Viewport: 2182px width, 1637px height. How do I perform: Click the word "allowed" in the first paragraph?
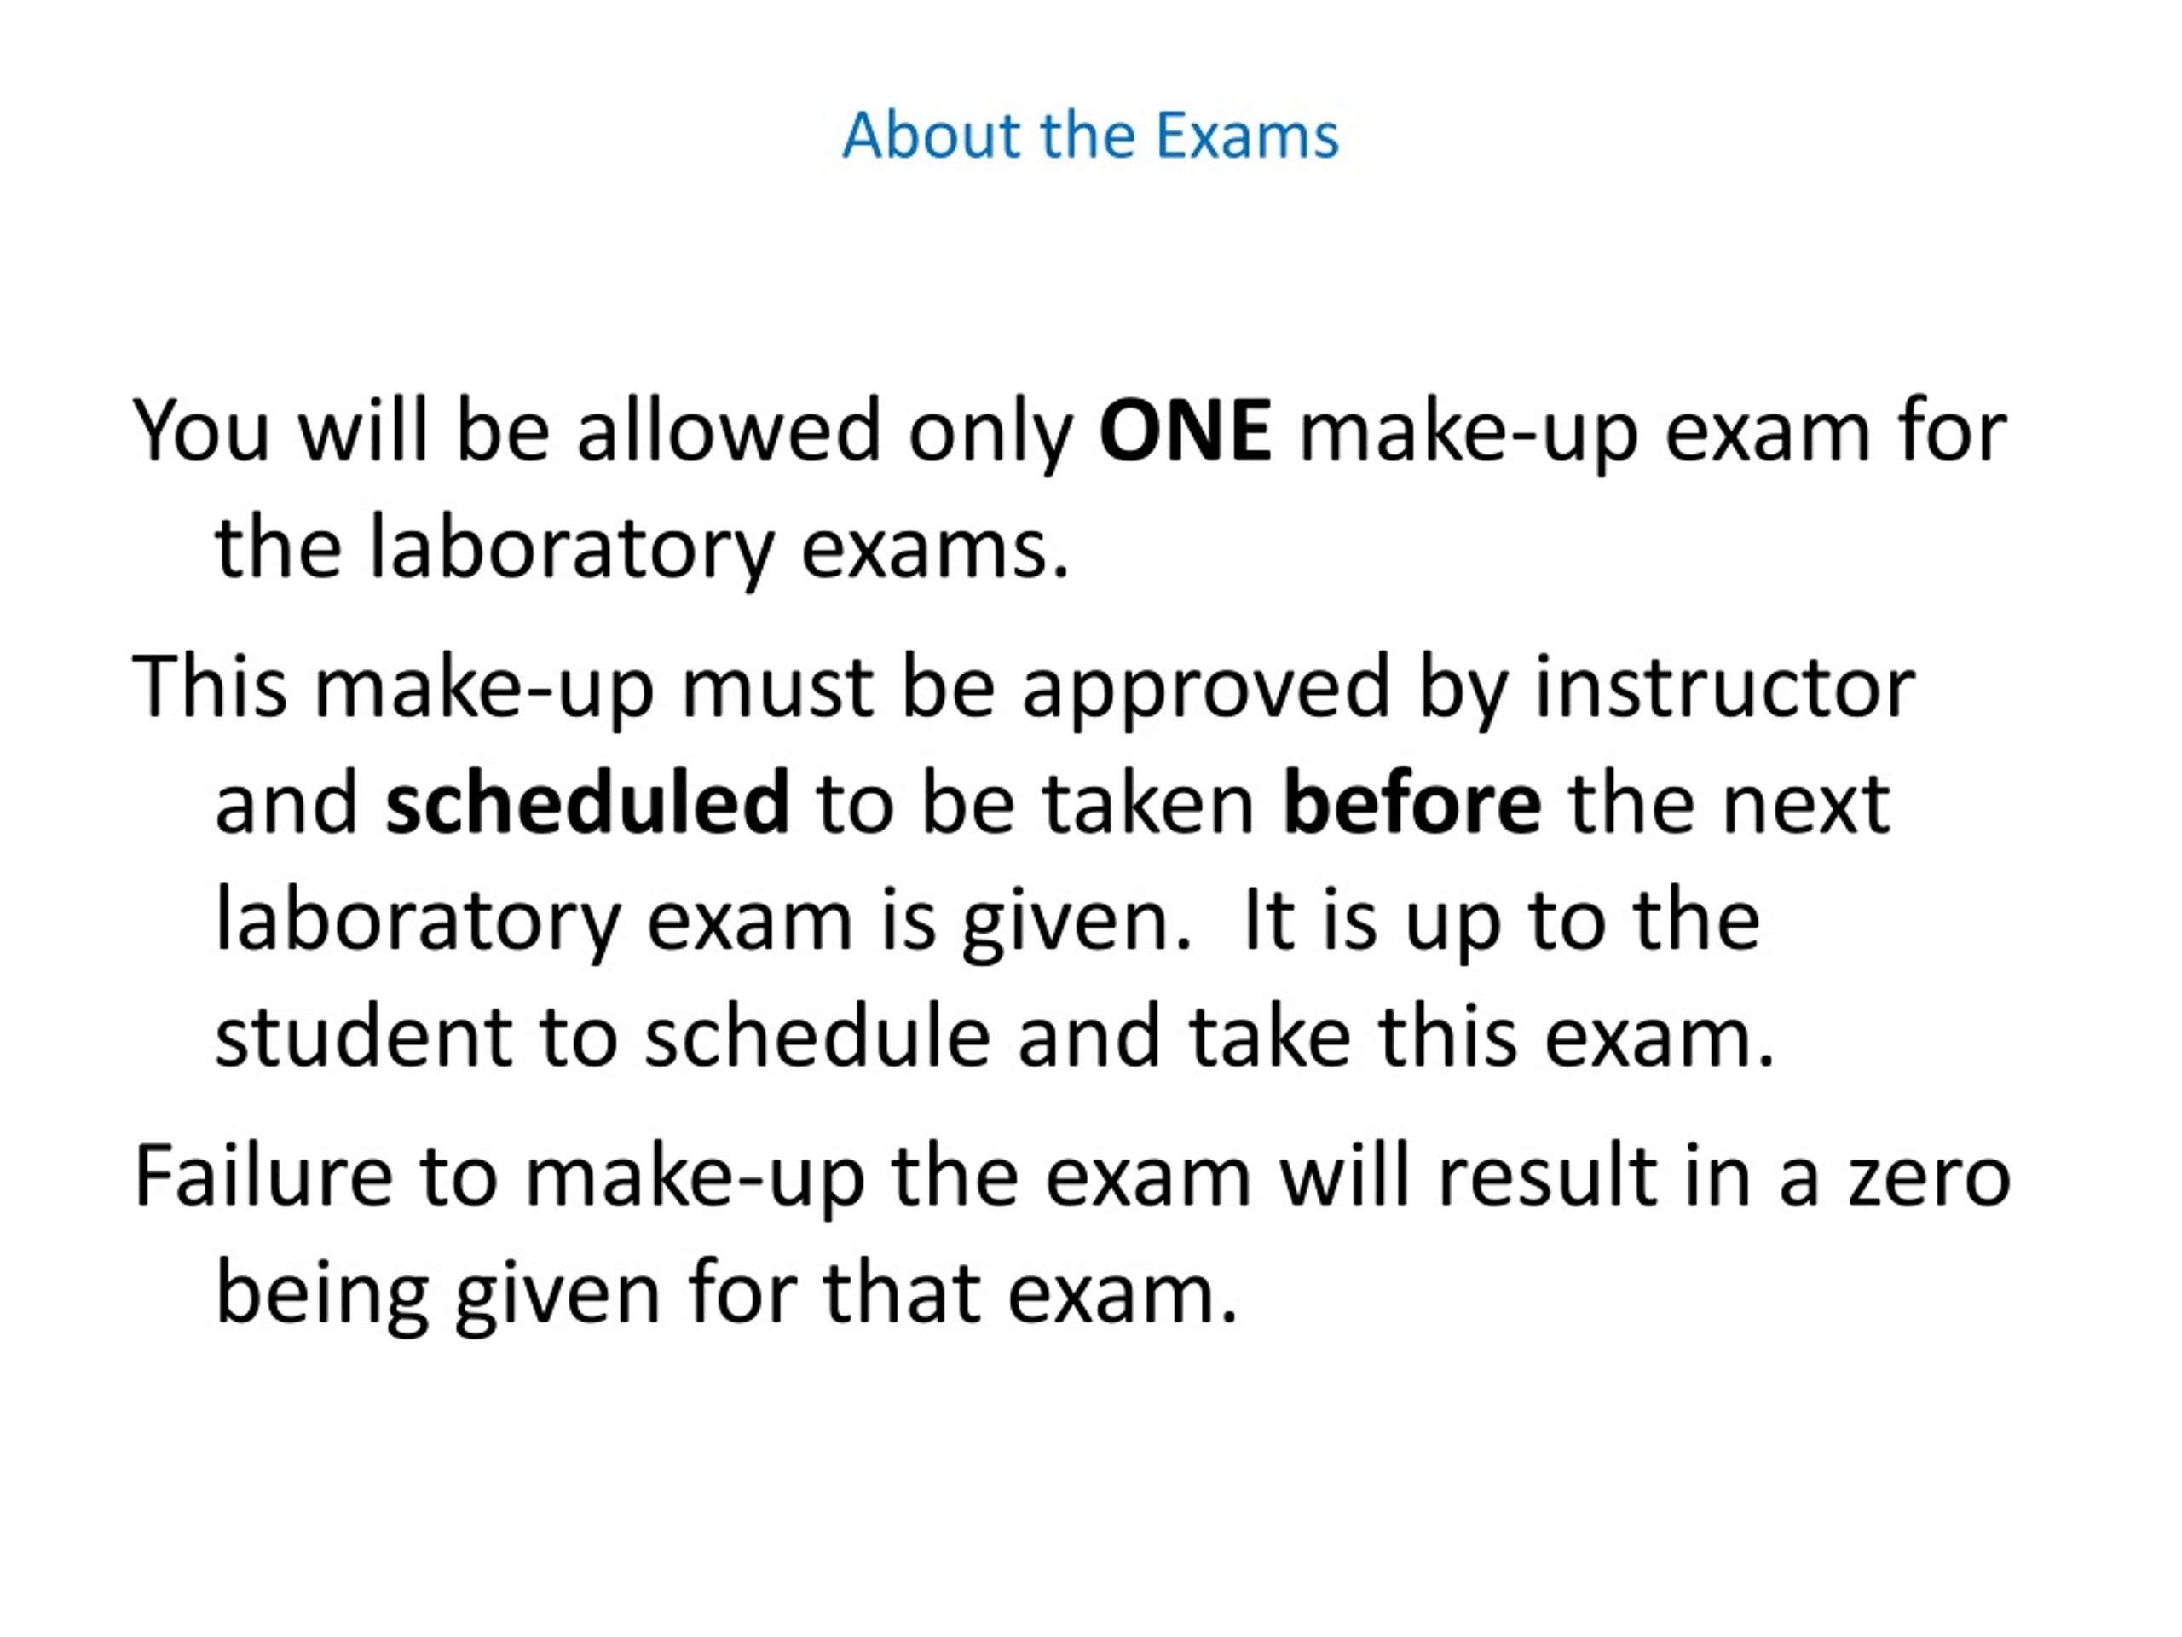click(x=728, y=431)
